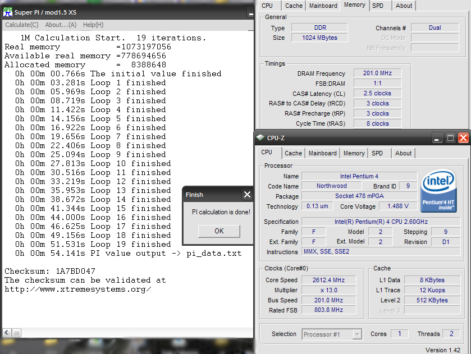
Task: Click the xtremesystems.org URL line in Super PI
Action: (78, 289)
